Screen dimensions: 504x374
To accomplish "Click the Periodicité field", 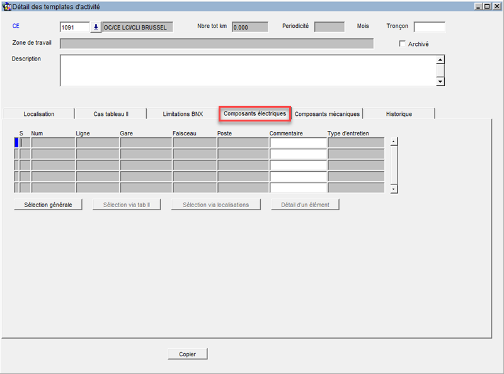I will tap(329, 27).
